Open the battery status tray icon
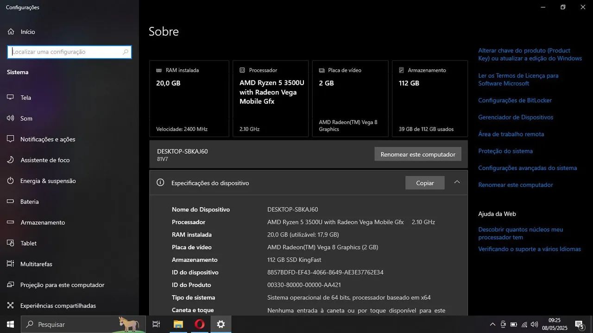This screenshot has height=333, width=593. pyautogui.click(x=514, y=325)
